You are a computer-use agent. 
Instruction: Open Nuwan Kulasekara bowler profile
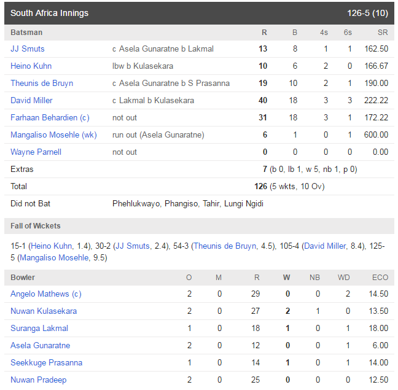click(x=44, y=311)
